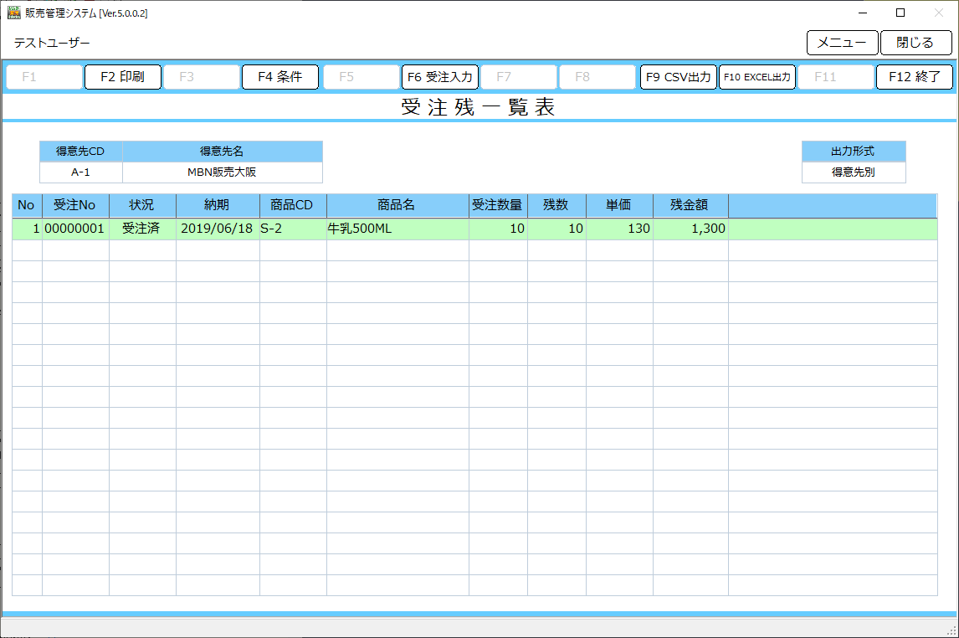Minimize the 販売管理システム window
This screenshot has width=959, height=638.
coord(863,13)
